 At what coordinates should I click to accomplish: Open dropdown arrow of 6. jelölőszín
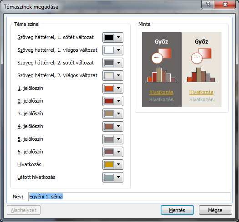118,152
